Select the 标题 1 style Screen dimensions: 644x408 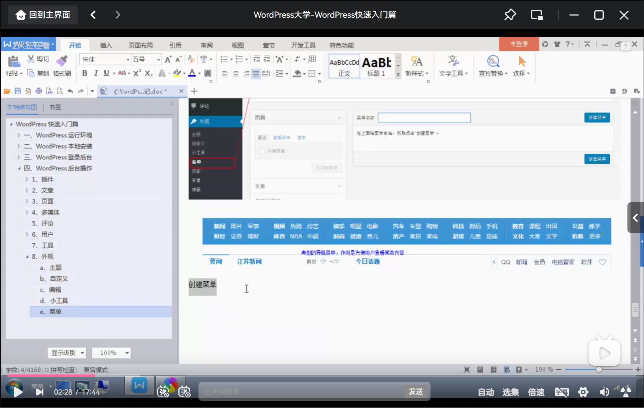(x=377, y=67)
